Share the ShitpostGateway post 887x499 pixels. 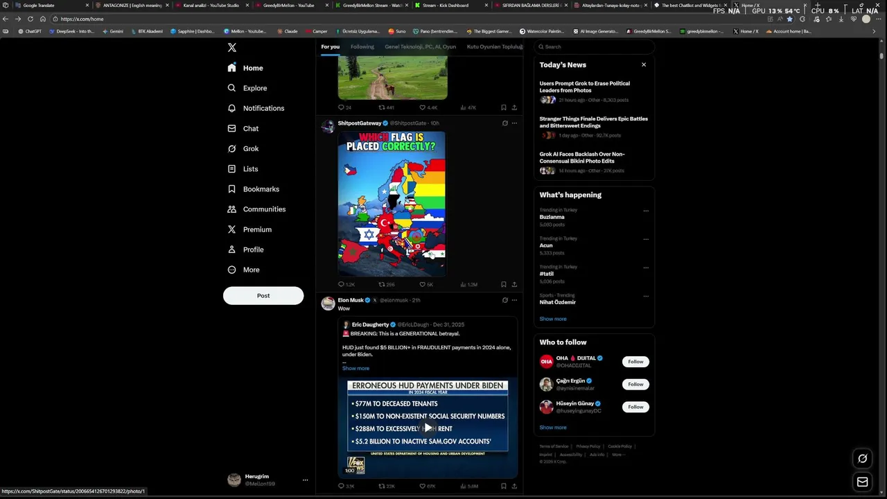514,284
